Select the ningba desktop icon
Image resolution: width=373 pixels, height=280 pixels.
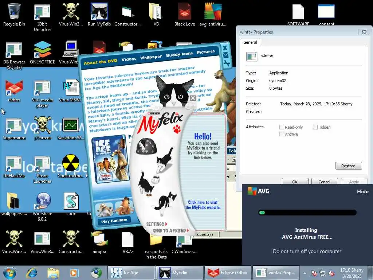point(99,242)
